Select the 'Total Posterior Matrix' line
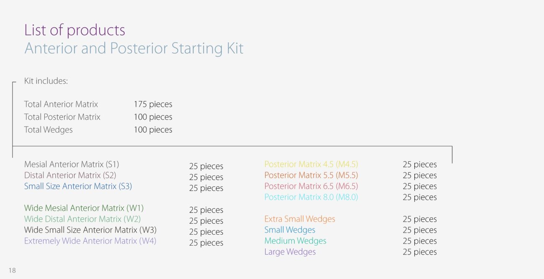544x279 pixels. (62, 117)
